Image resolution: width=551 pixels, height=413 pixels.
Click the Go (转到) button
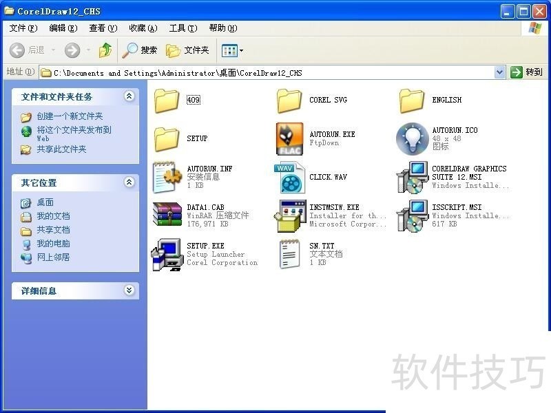[x=526, y=72]
